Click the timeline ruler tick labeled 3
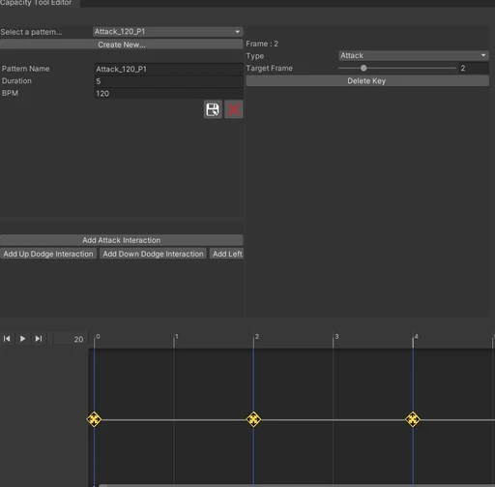495x487 pixels. point(334,340)
